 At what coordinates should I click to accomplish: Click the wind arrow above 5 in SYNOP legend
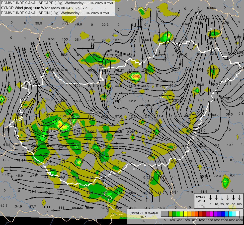(210, 198)
